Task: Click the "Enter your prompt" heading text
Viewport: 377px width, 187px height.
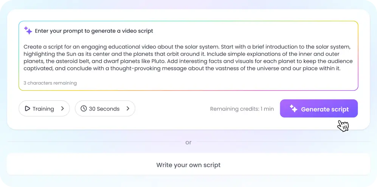Action: click(94, 31)
